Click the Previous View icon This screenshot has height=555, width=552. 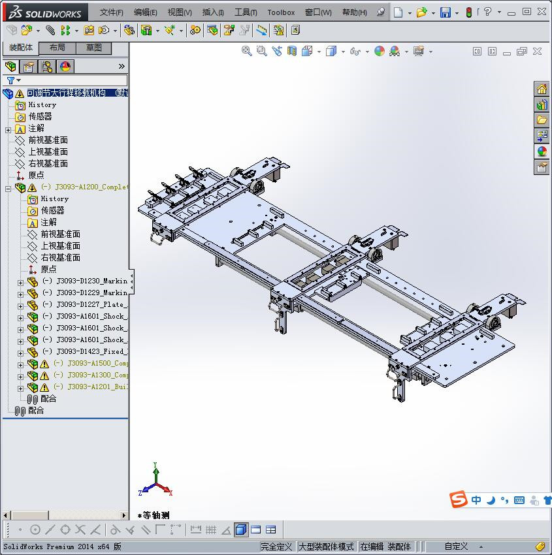click(x=277, y=52)
